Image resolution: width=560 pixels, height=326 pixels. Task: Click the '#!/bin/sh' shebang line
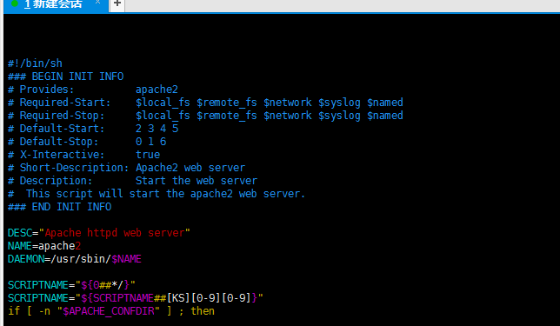point(35,63)
